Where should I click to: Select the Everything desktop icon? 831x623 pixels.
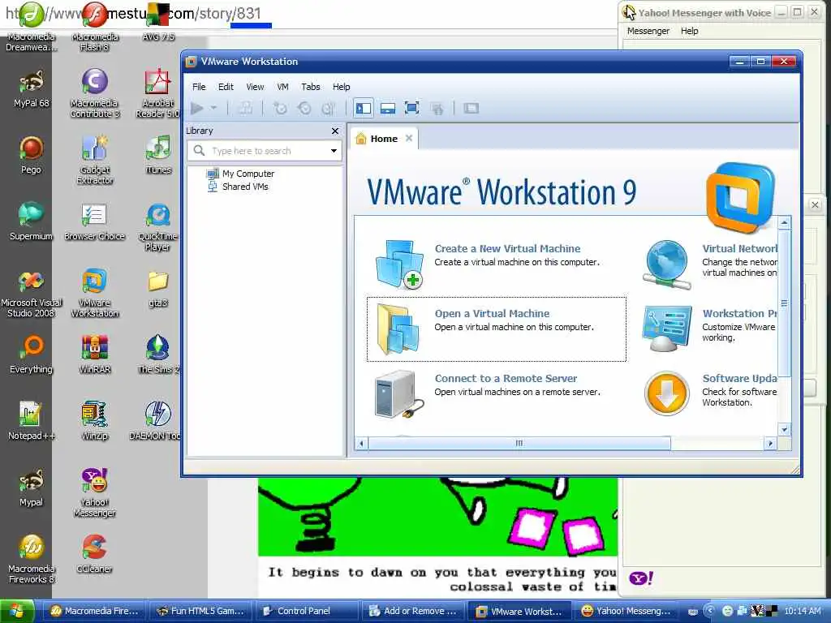[32, 354]
